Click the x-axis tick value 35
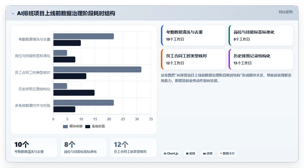This screenshot has width=304, height=168. point(151,119)
